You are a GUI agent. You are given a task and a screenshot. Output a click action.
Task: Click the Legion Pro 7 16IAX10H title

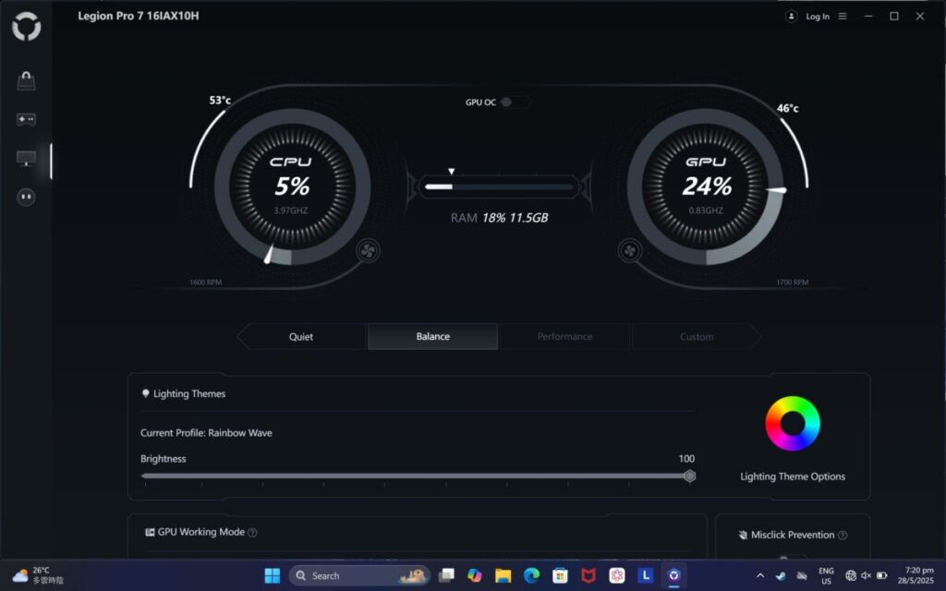(x=139, y=17)
